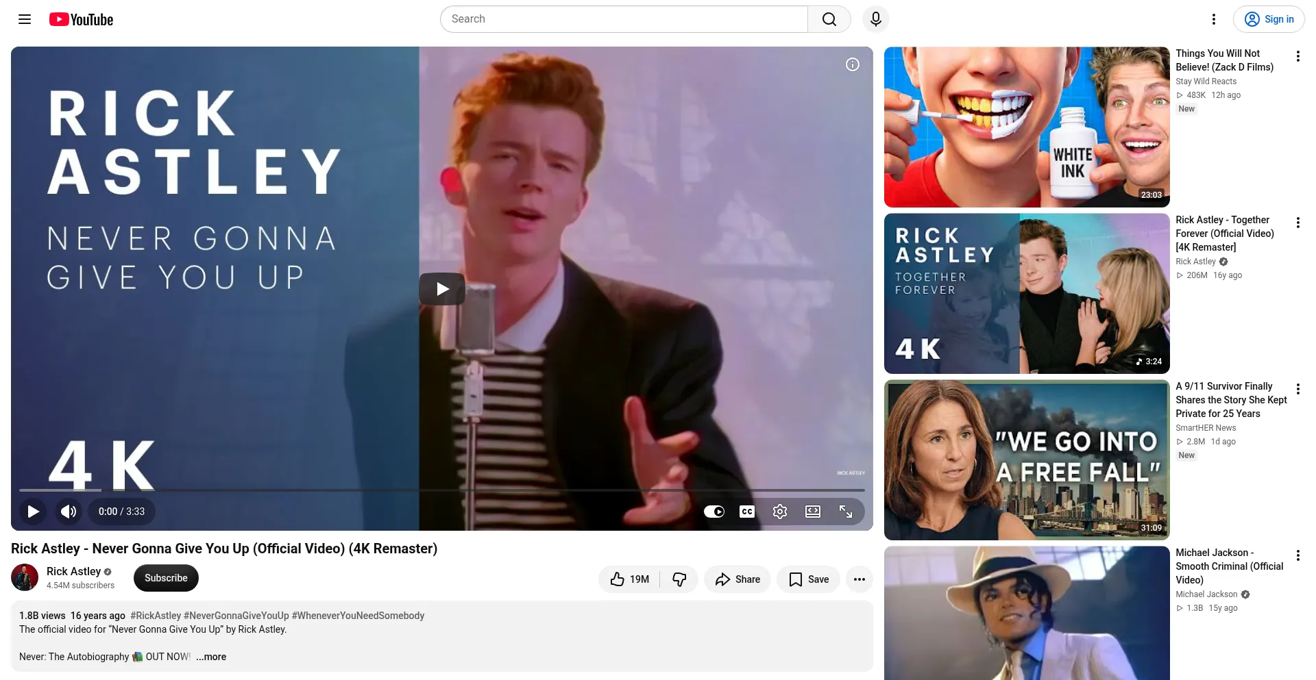Screen dimensions: 1316x680
Task: Go to the YouTube home logo
Action: point(81,19)
